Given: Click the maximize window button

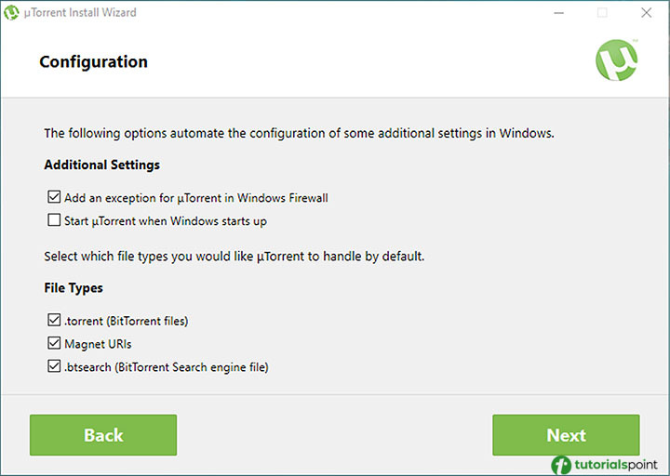Looking at the screenshot, I should click(x=602, y=13).
